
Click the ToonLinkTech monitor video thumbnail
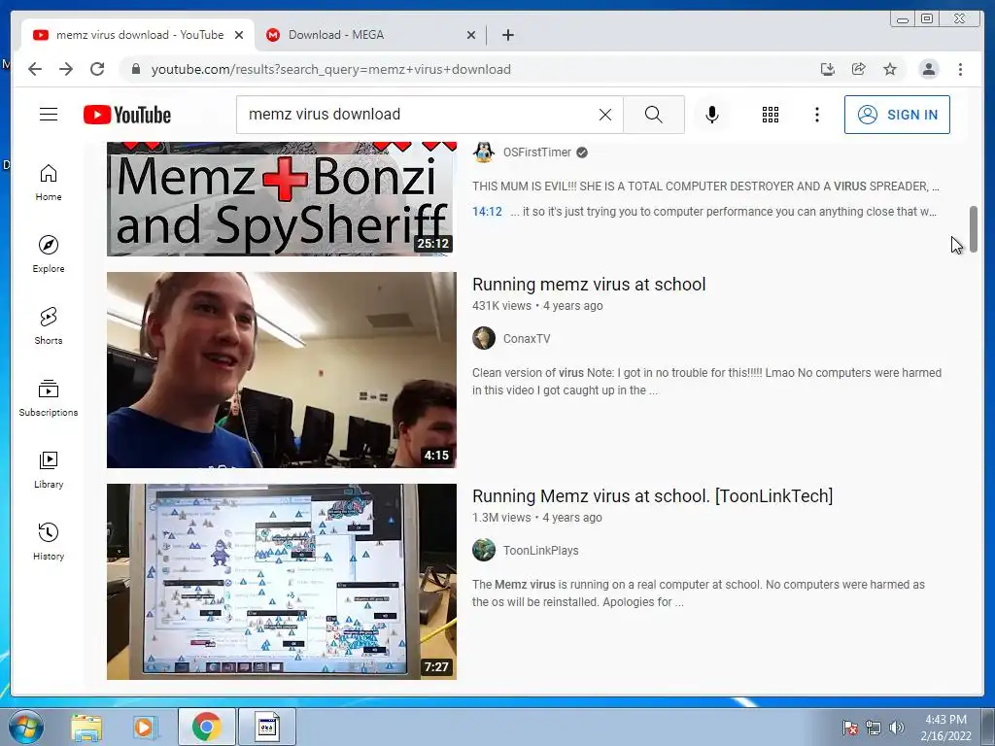point(281,582)
